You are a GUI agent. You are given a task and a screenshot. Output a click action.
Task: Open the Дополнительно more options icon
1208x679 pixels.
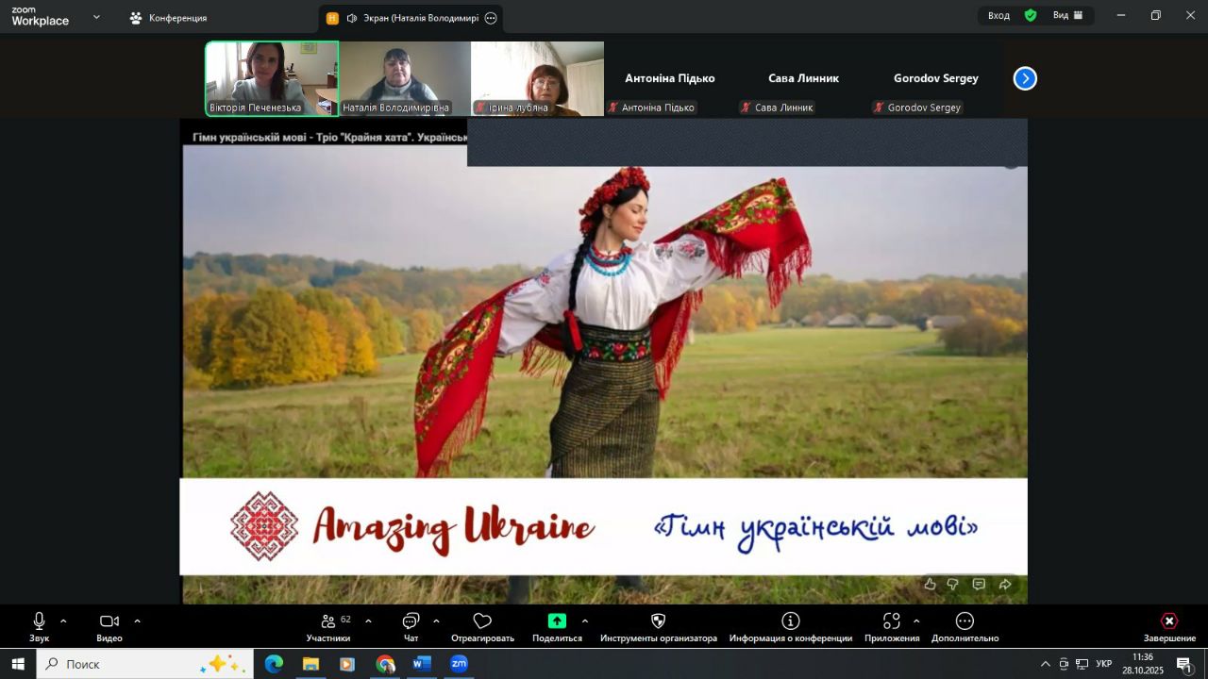[x=965, y=622]
